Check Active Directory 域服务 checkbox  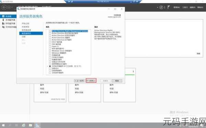[x=50, y=38]
